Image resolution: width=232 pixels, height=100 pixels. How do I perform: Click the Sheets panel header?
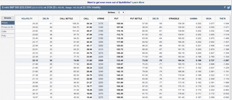8,18
